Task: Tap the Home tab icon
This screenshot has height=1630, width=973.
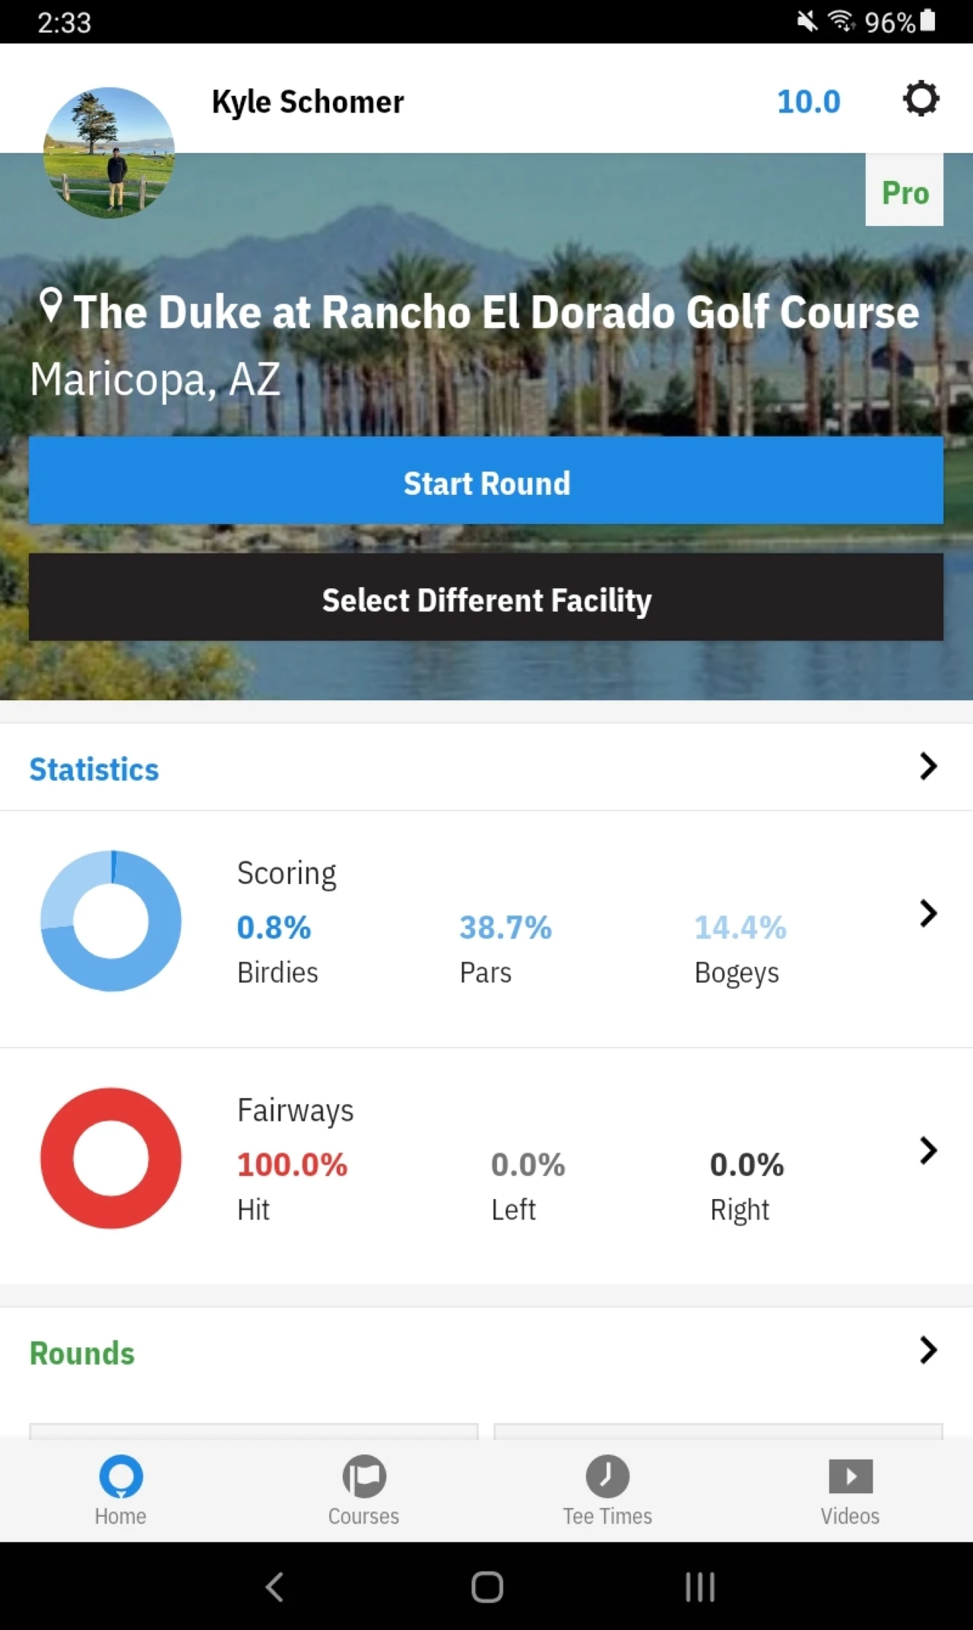Action: [121, 1476]
